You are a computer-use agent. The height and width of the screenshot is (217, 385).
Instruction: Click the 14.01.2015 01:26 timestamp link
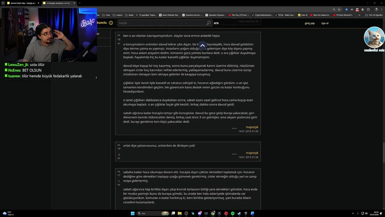[248, 157]
